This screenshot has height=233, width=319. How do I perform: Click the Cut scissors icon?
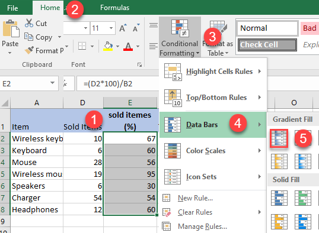[29, 23]
